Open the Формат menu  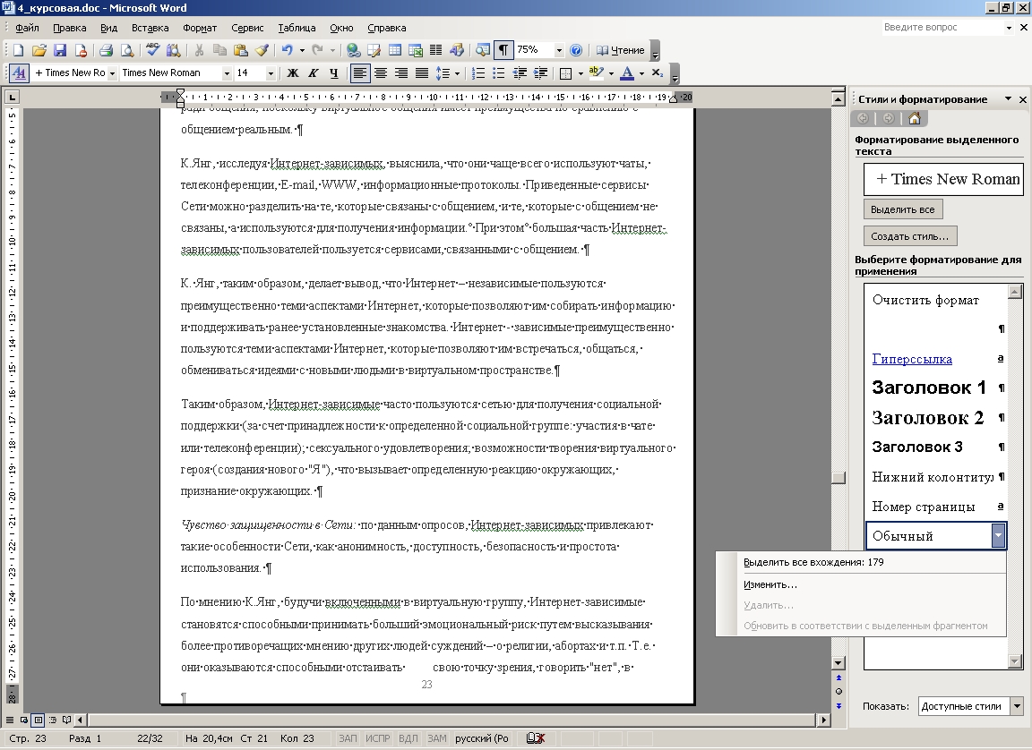click(x=199, y=28)
